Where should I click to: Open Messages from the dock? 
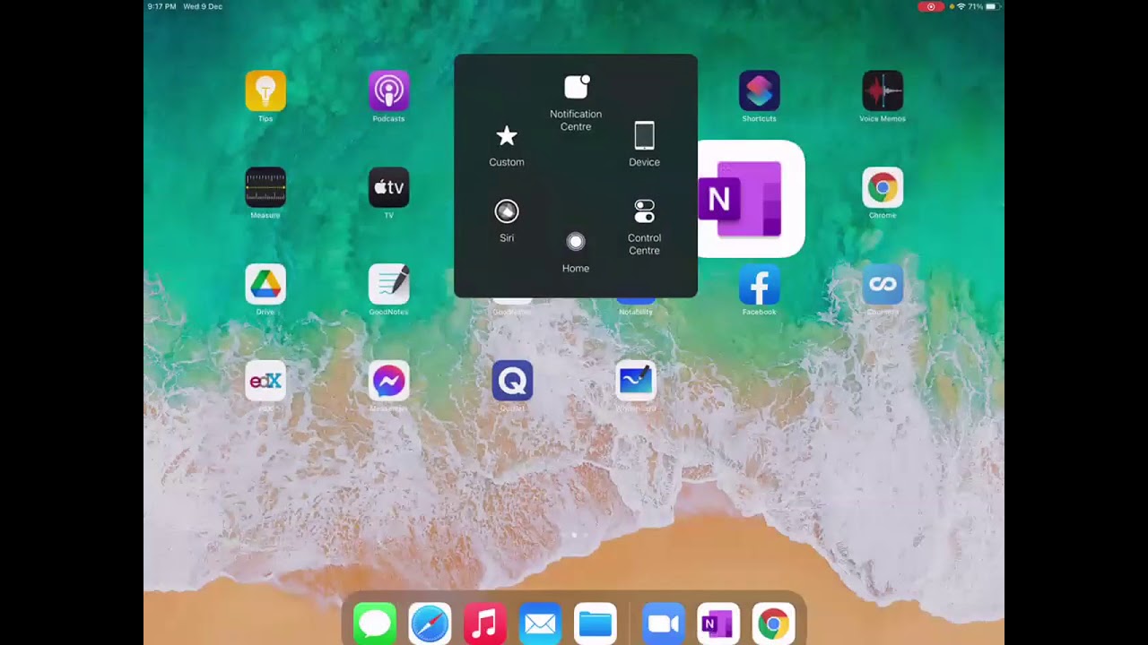[374, 623]
